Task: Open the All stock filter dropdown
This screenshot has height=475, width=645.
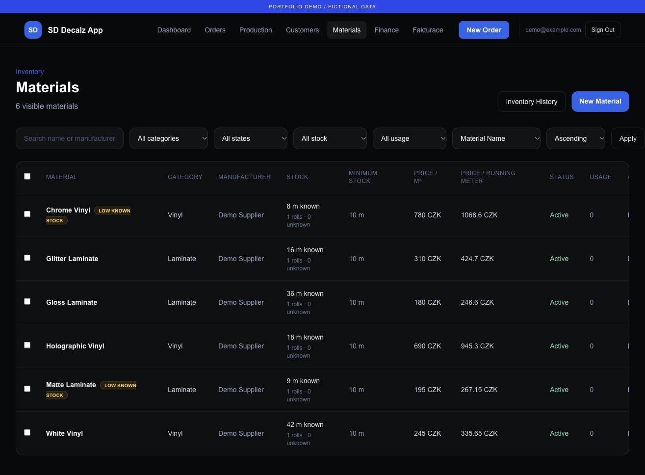Action: [330, 138]
